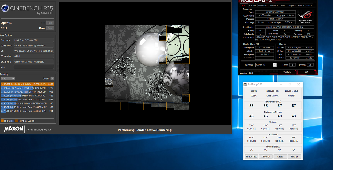Click the Max TDP value 95.0 W
347x170 pixels.
pos(291,15)
